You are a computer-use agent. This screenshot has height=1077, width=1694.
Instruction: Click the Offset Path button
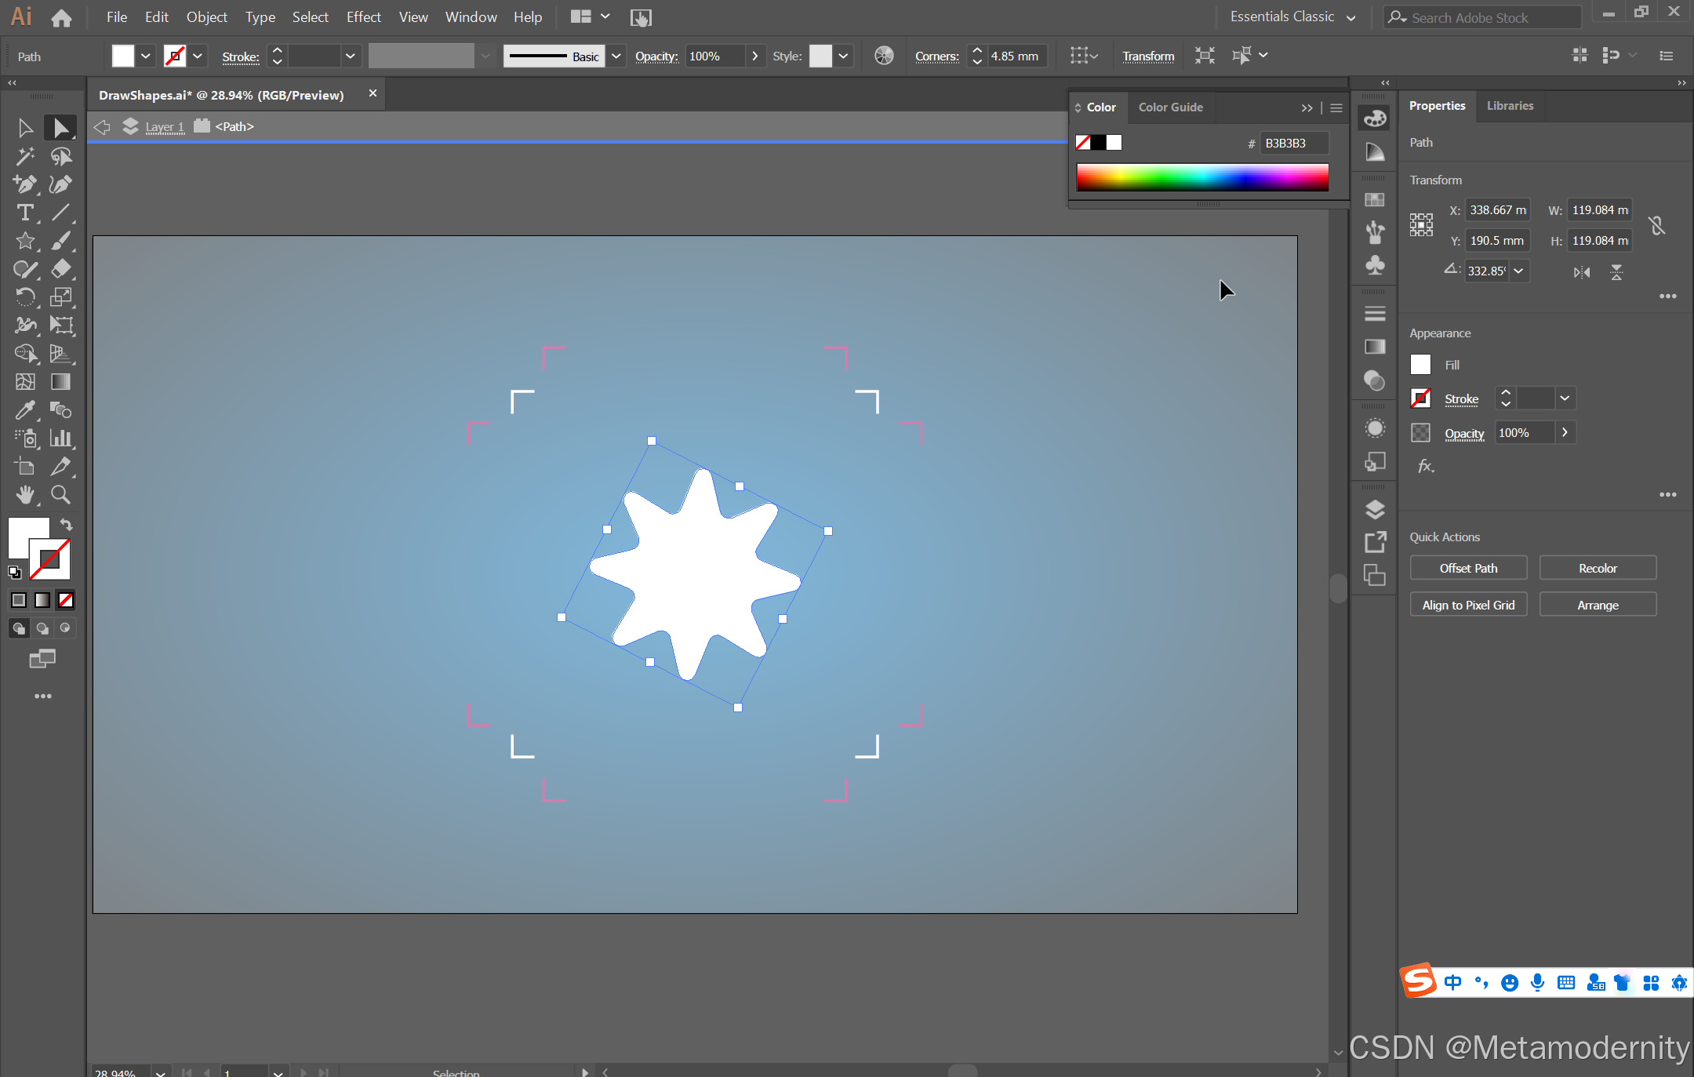click(x=1468, y=568)
